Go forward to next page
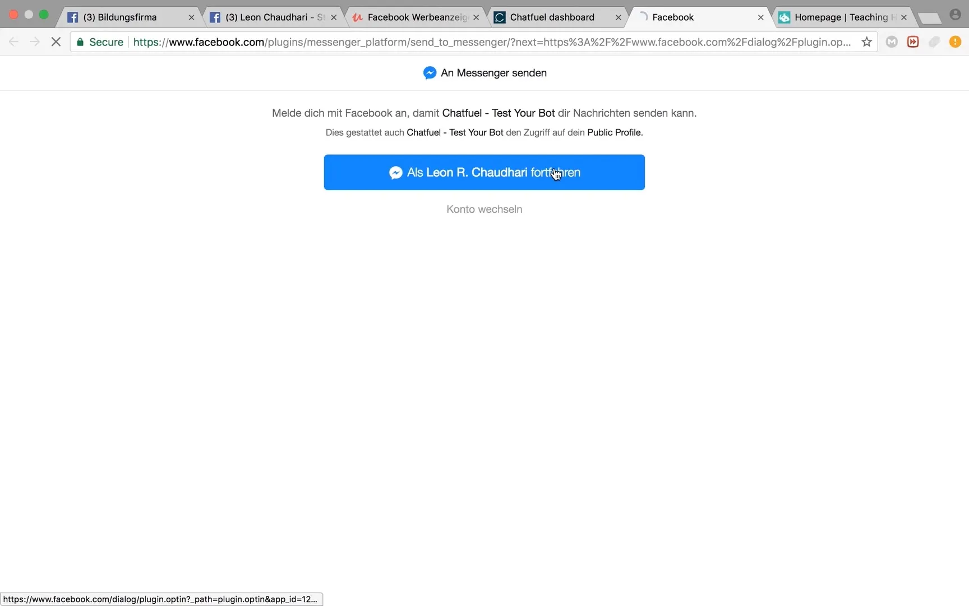 click(35, 42)
